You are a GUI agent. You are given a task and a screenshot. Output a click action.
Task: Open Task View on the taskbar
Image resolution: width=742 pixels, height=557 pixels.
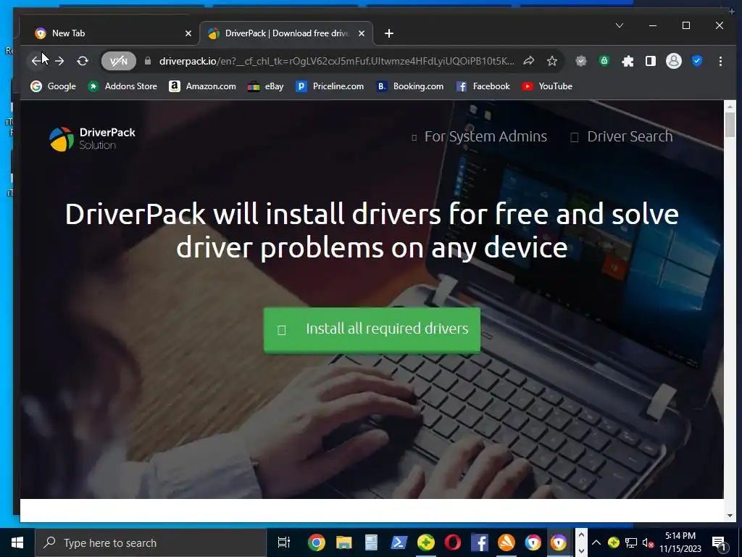point(283,542)
